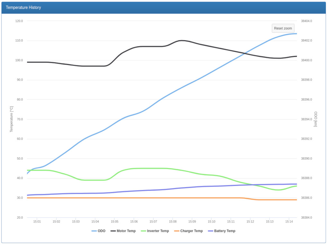Click the 15:05 time axis label
Viewport: 329px width, 247px height.
coord(114,222)
